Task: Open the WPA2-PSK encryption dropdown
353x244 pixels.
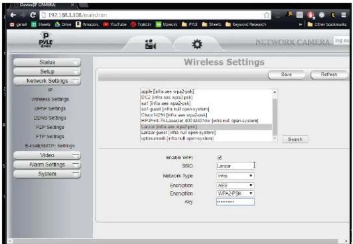Action: click(235, 193)
